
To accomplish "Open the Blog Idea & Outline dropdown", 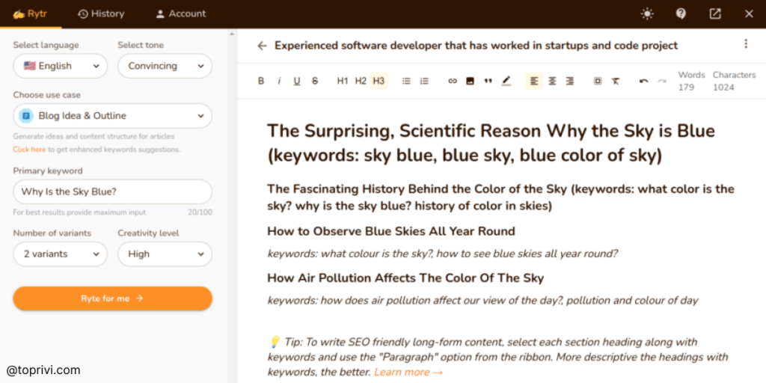I will tap(112, 116).
